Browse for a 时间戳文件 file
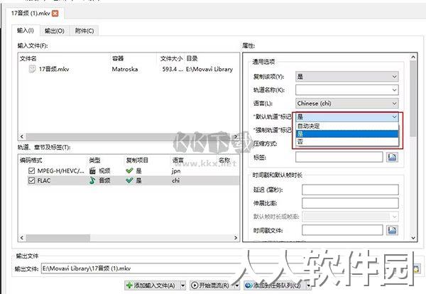Image resolution: width=426 pixels, height=294 pixels. pos(392,230)
